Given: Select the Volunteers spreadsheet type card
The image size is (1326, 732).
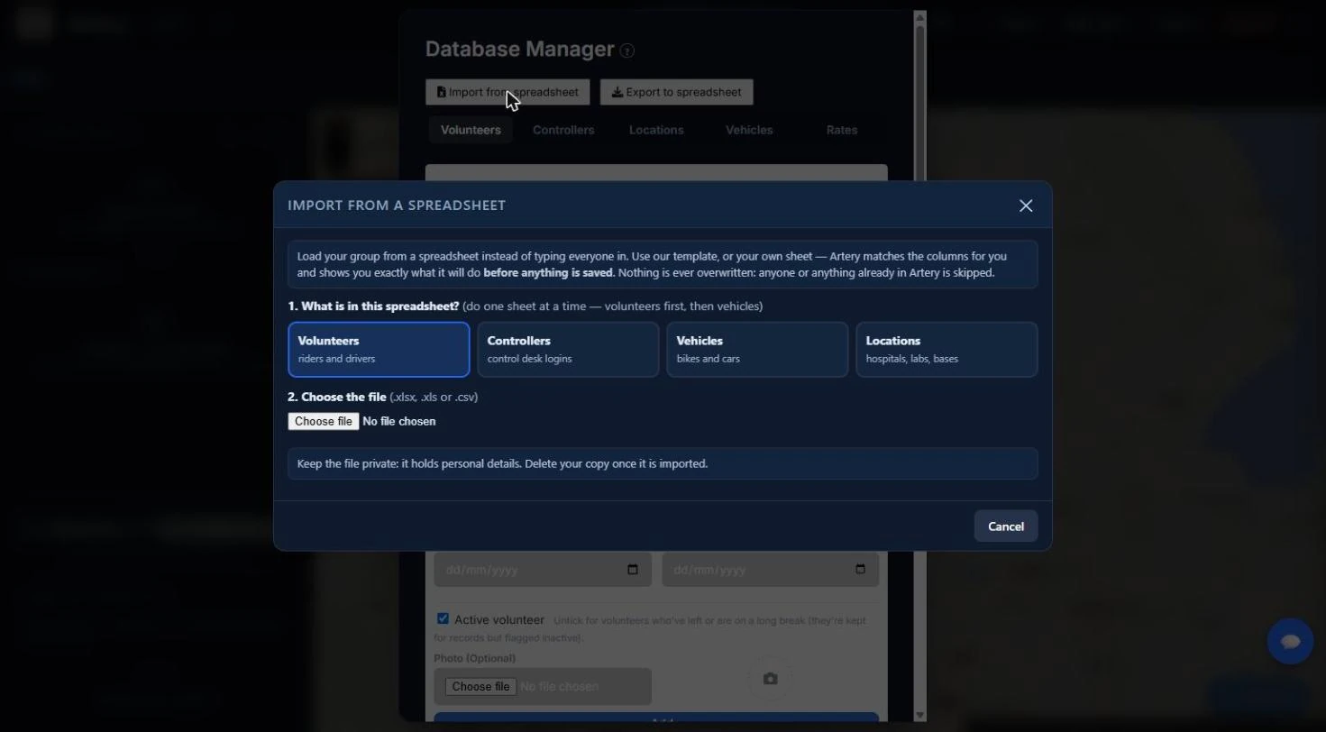Looking at the screenshot, I should pos(379,349).
